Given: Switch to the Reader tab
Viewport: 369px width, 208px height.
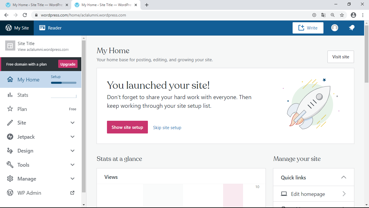Looking at the screenshot, I should click(x=50, y=28).
